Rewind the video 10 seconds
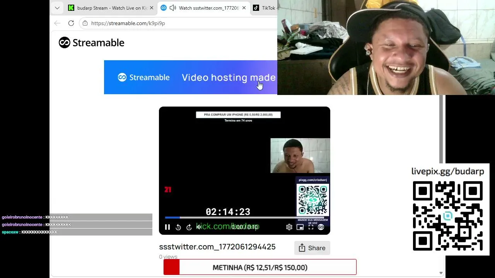The image size is (495, 278). pos(178,227)
